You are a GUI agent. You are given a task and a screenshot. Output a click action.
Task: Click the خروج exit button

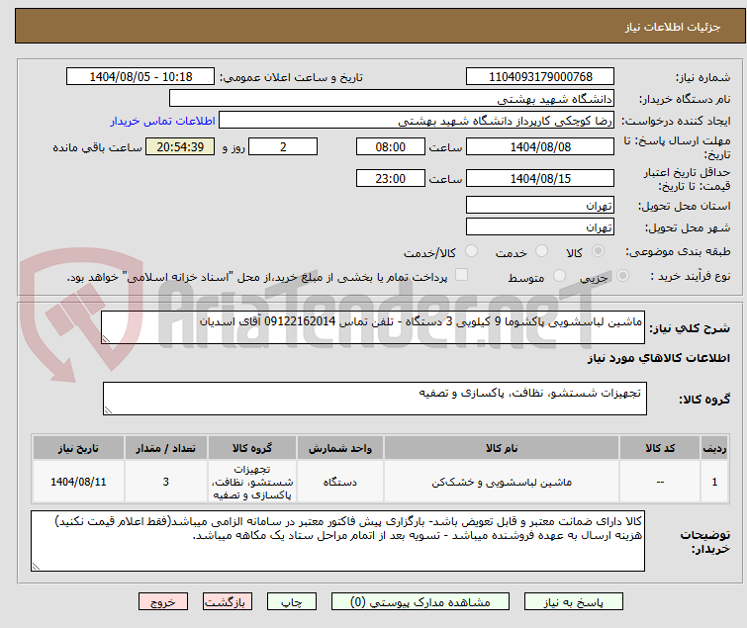[x=163, y=602]
